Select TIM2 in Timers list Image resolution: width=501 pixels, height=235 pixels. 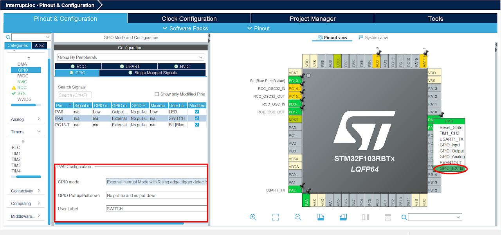pyautogui.click(x=16, y=160)
